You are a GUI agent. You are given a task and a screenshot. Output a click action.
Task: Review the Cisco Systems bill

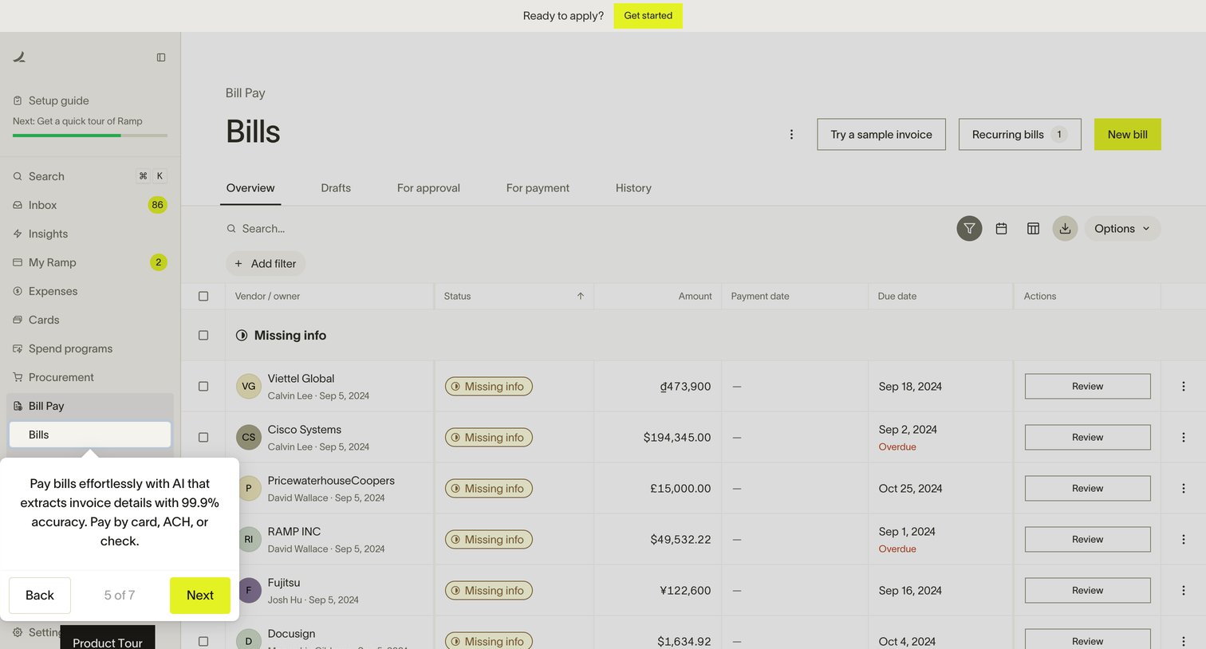[1088, 438]
